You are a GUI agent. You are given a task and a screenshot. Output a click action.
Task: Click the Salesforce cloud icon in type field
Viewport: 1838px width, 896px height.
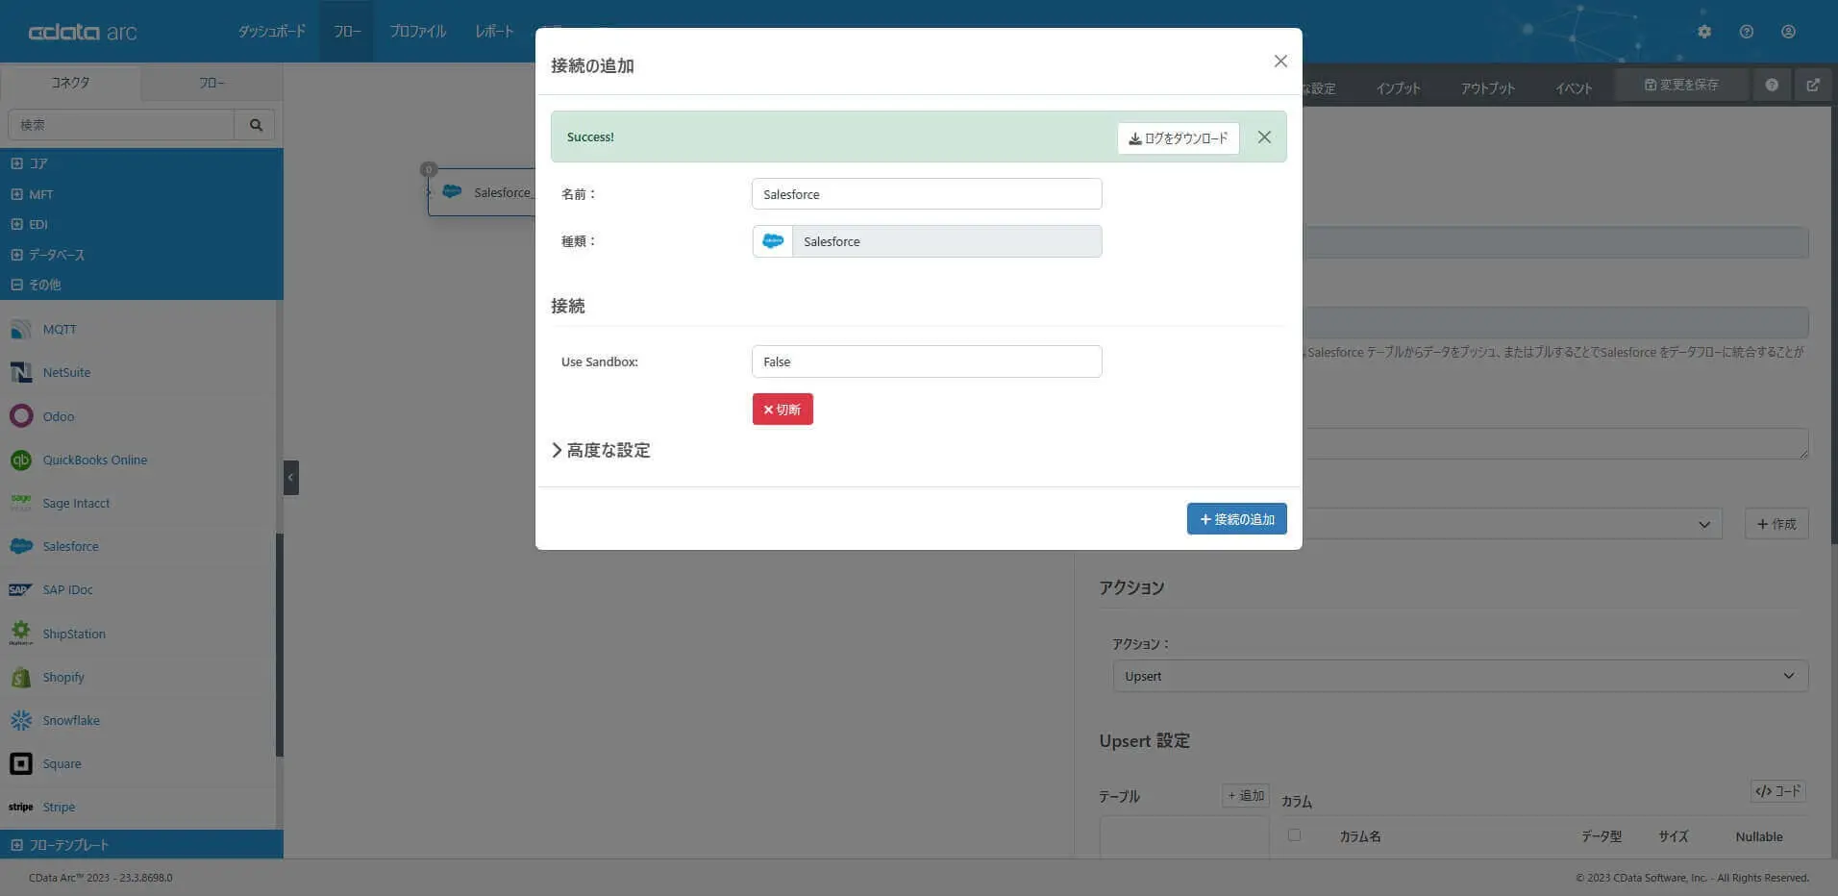pos(773,241)
